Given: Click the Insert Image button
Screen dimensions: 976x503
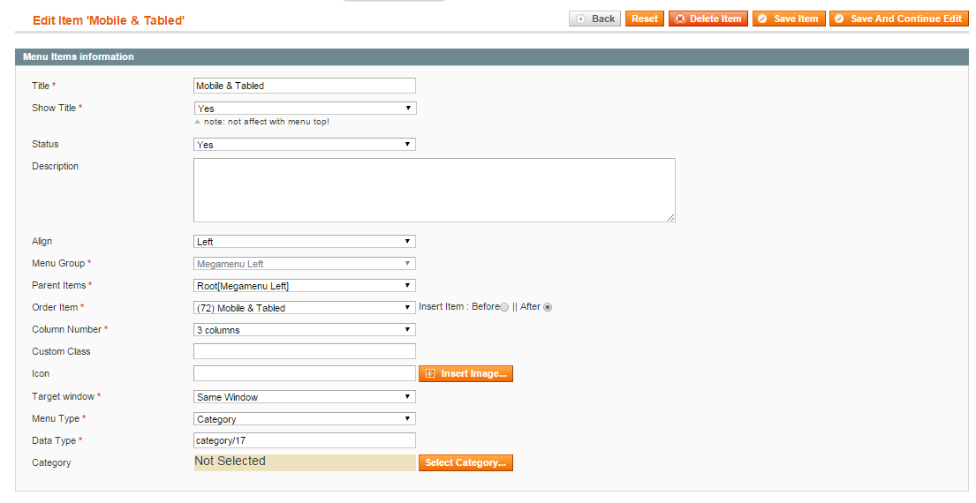Looking at the screenshot, I should click(x=465, y=373).
